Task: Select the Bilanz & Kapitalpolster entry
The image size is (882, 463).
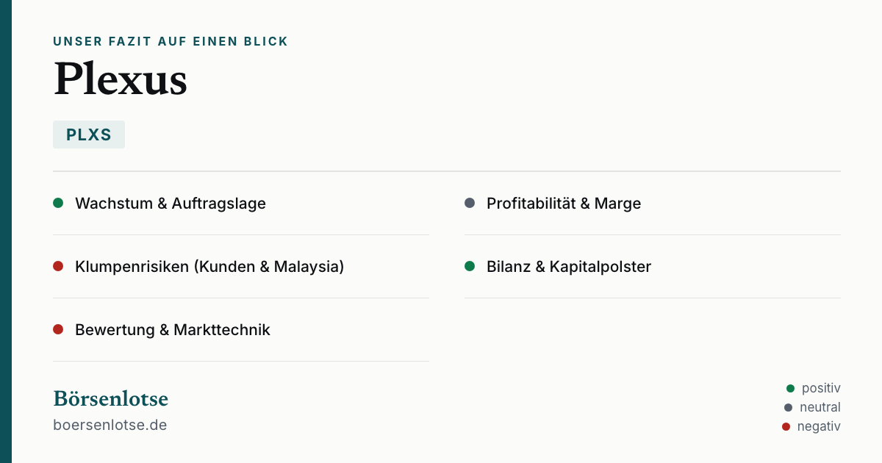Action: (x=653, y=267)
